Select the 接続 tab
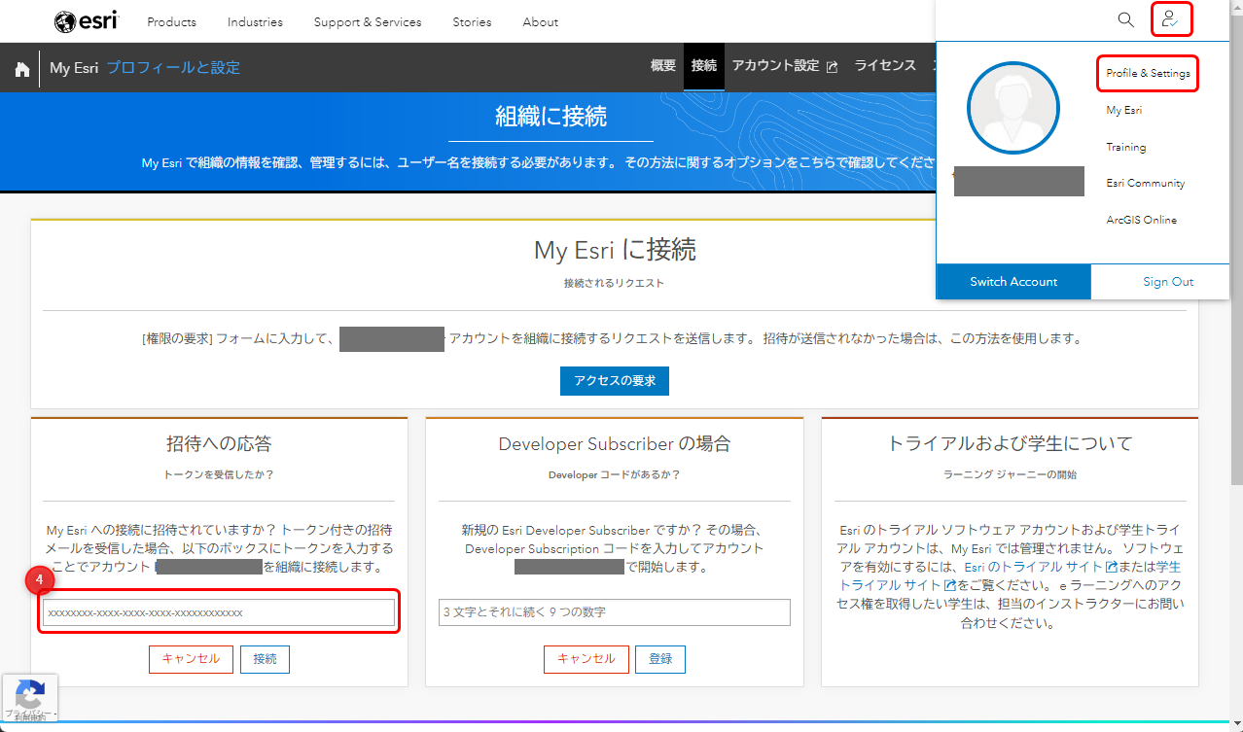This screenshot has width=1243, height=732. coord(704,66)
